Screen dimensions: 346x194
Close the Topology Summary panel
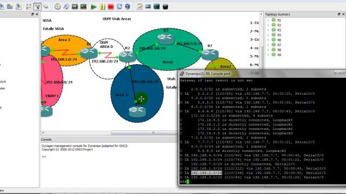point(343,15)
